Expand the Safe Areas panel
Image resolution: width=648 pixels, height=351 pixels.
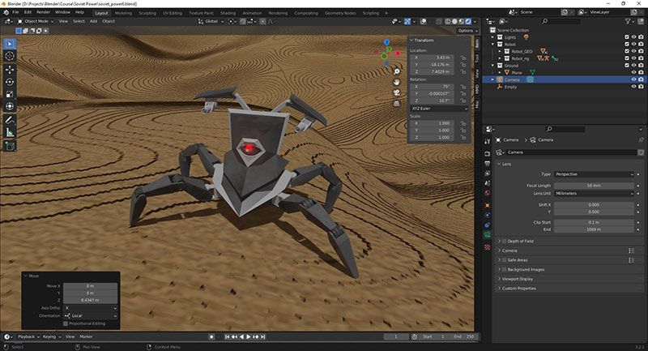[x=518, y=259]
